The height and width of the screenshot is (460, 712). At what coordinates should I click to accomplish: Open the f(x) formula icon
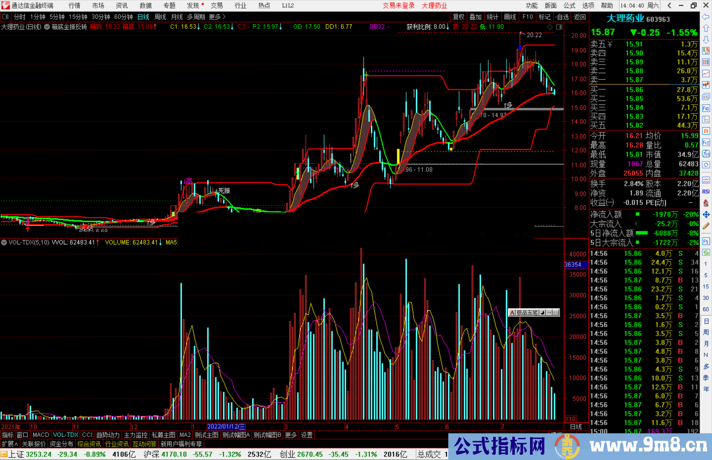(706, 154)
